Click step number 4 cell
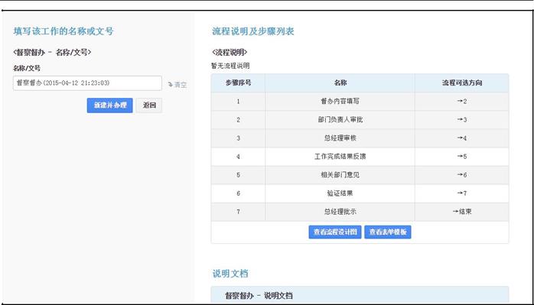 238,157
